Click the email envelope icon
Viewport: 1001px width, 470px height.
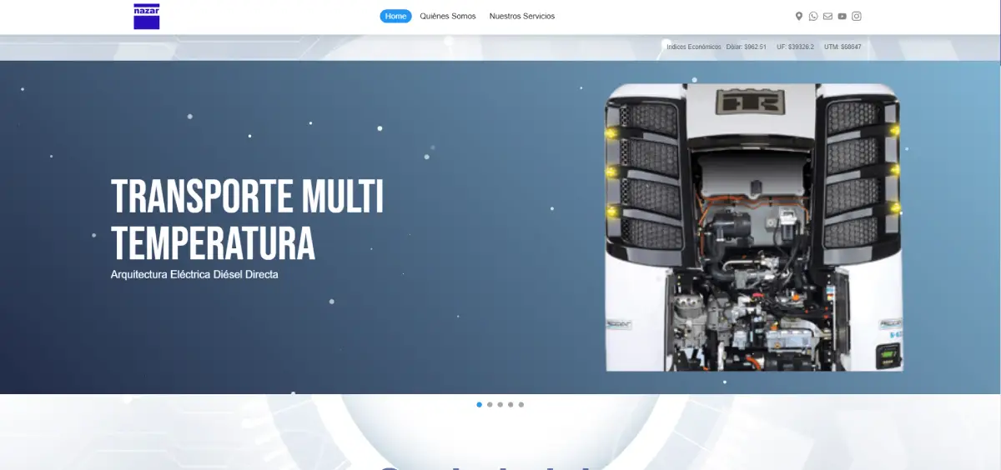tap(827, 16)
